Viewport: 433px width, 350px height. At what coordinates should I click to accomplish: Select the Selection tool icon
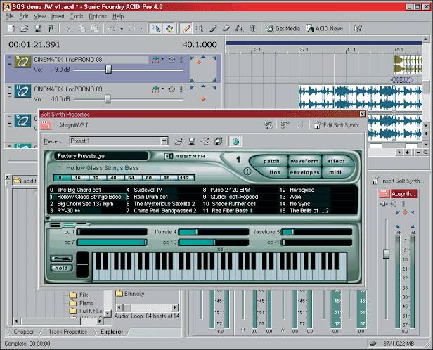coord(200,28)
